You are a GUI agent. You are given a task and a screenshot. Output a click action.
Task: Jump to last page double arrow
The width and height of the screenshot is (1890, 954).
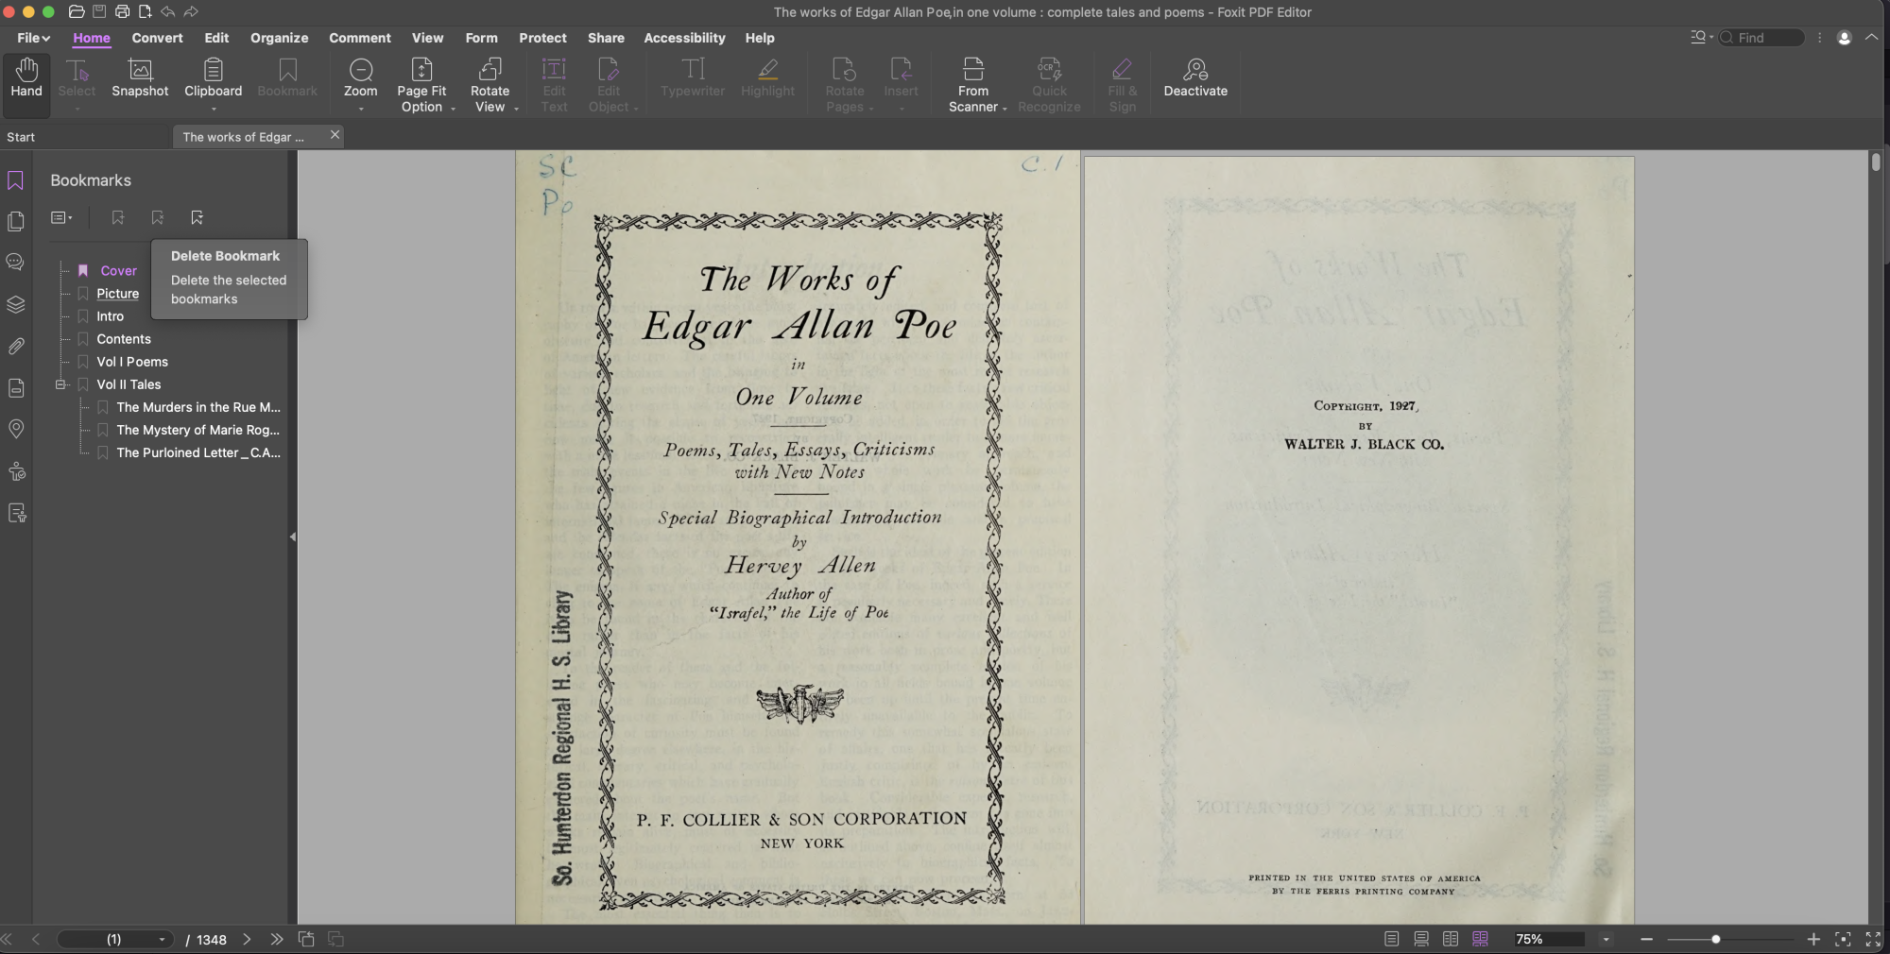[x=276, y=939]
